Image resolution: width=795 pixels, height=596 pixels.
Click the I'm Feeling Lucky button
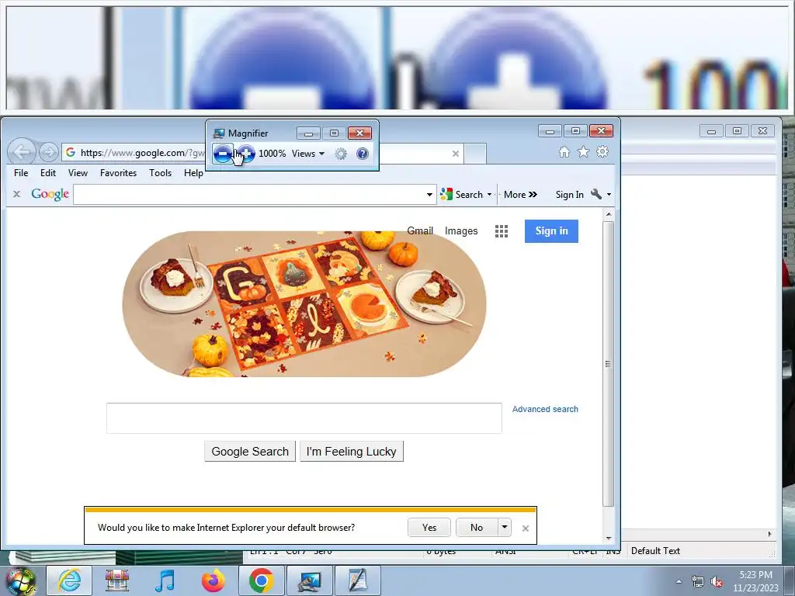pos(352,452)
